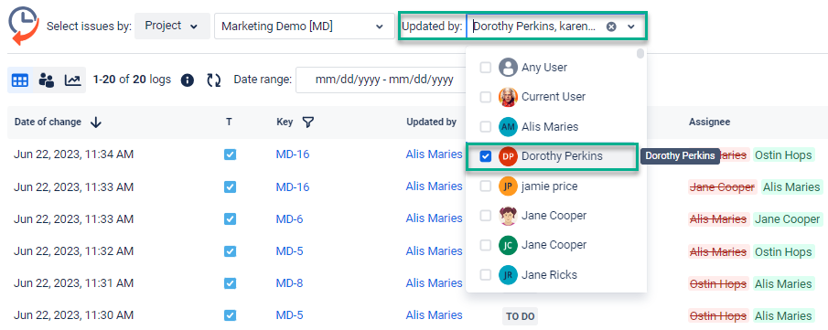Open the MD-6 issue link
The width and height of the screenshot is (828, 330).
coord(289,218)
